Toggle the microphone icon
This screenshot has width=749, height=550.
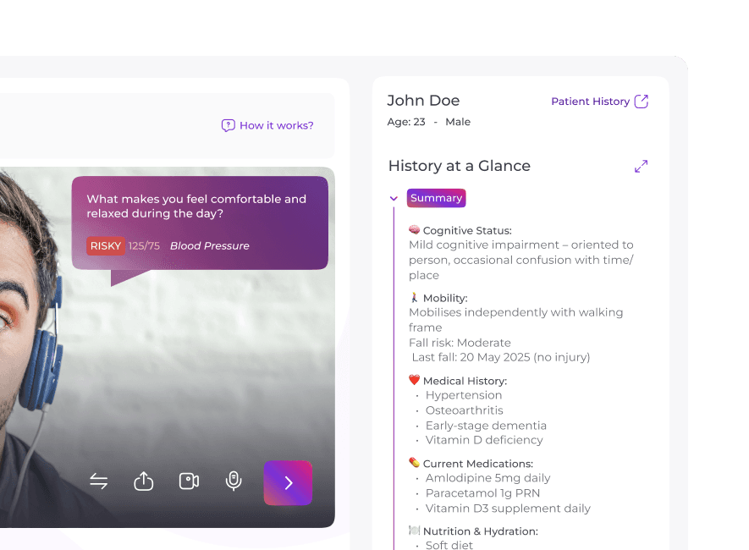tap(234, 481)
